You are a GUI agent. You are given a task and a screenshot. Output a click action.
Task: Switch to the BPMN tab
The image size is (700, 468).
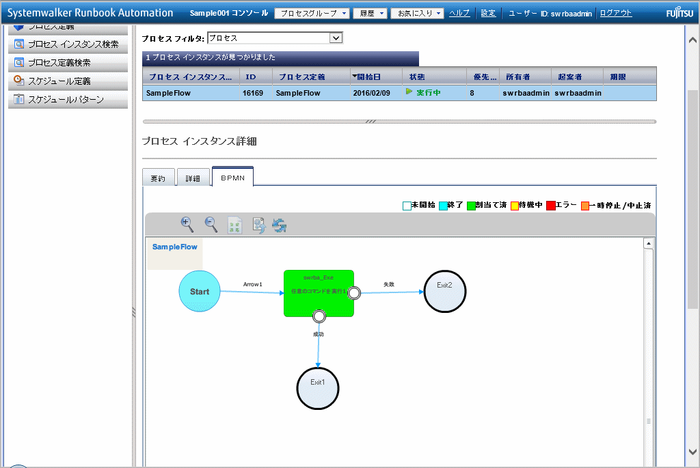point(232,177)
